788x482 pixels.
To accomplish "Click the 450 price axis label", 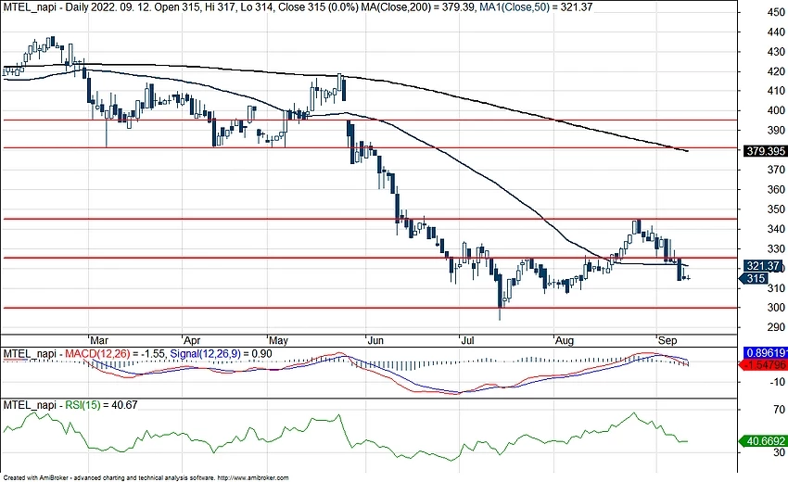I will [776, 13].
